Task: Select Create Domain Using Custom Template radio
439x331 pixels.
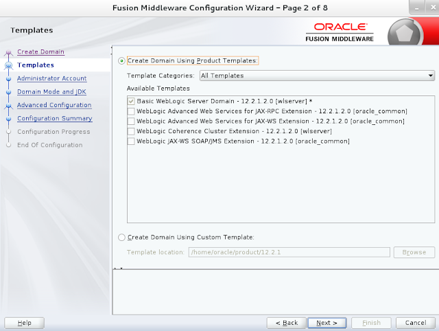Action: 121,238
